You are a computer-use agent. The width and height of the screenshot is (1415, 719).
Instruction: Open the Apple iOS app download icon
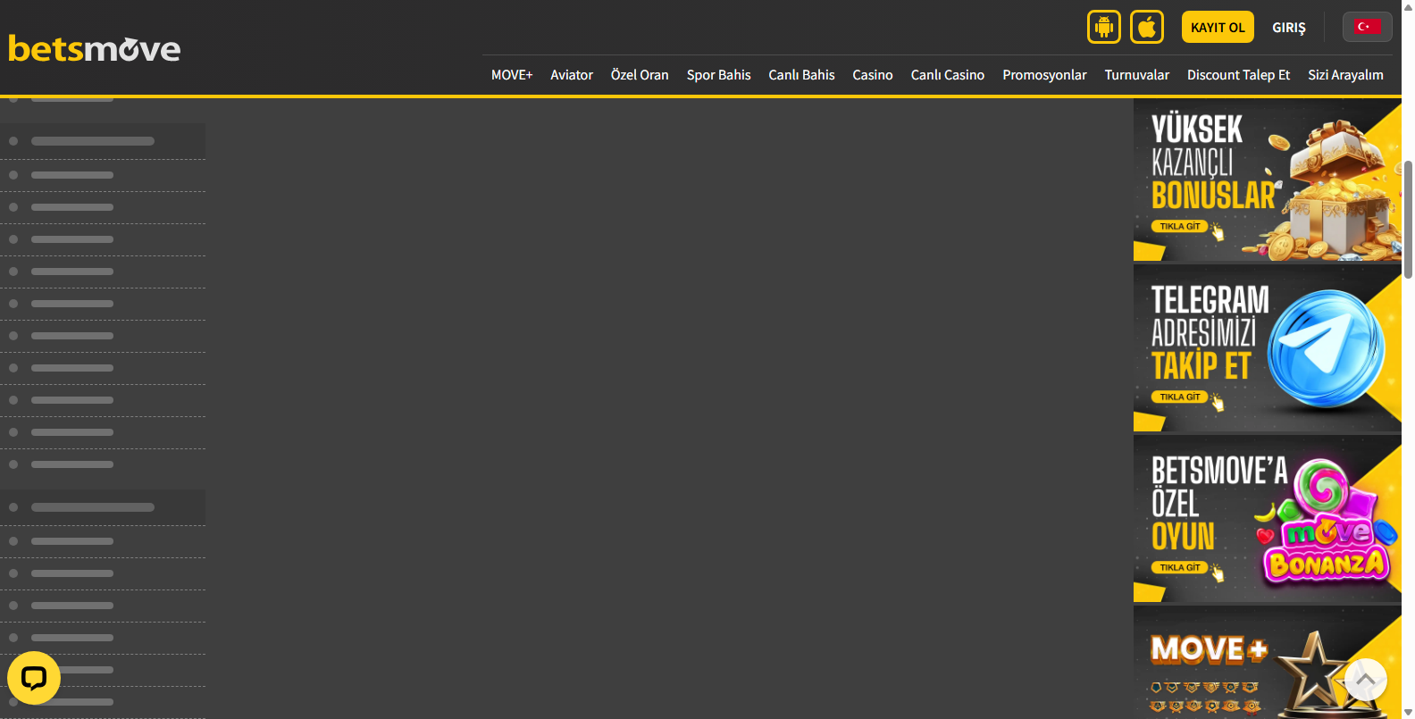1147,27
